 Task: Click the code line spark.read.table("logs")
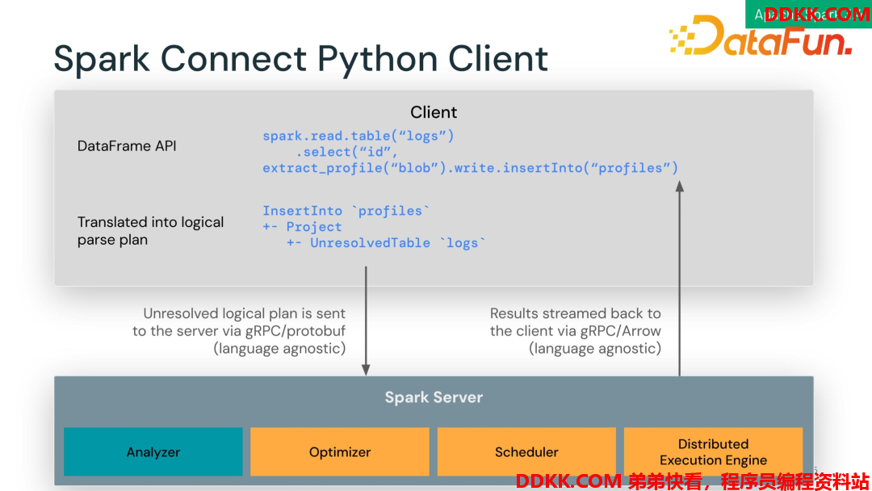point(358,136)
